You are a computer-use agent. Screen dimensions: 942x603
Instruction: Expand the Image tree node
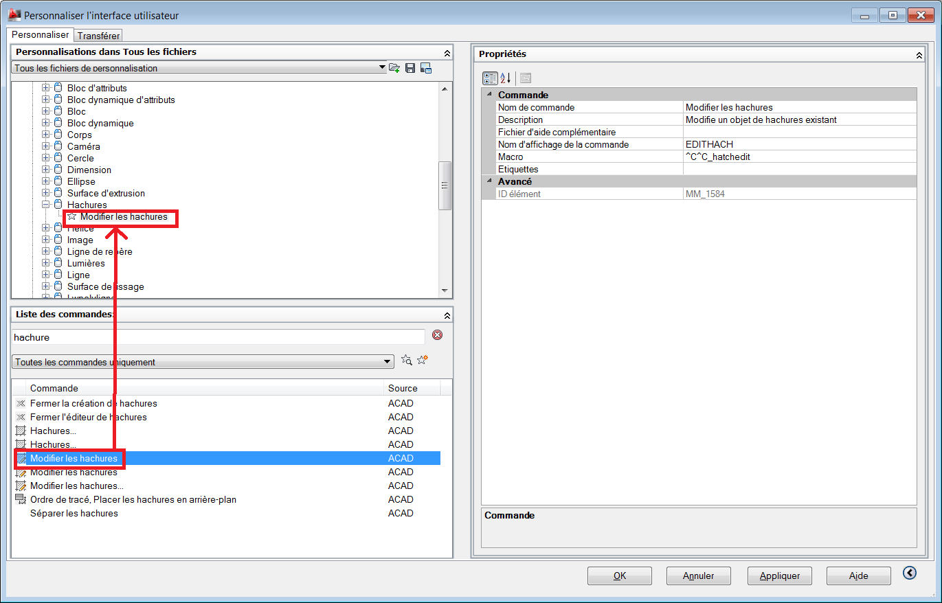point(46,240)
